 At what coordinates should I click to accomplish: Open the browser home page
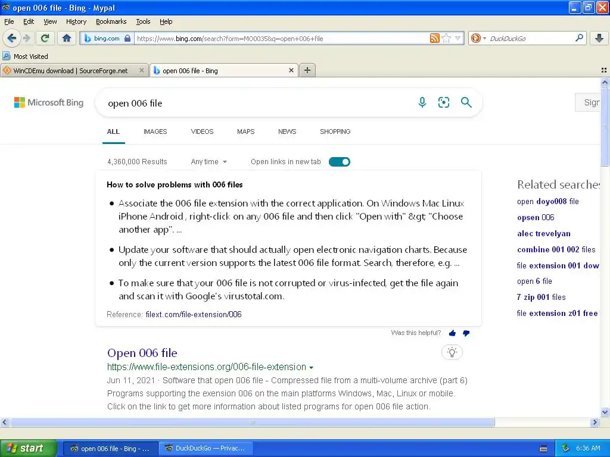[67, 38]
